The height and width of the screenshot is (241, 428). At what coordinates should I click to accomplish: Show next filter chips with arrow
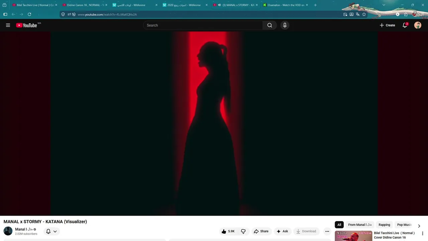419,226
